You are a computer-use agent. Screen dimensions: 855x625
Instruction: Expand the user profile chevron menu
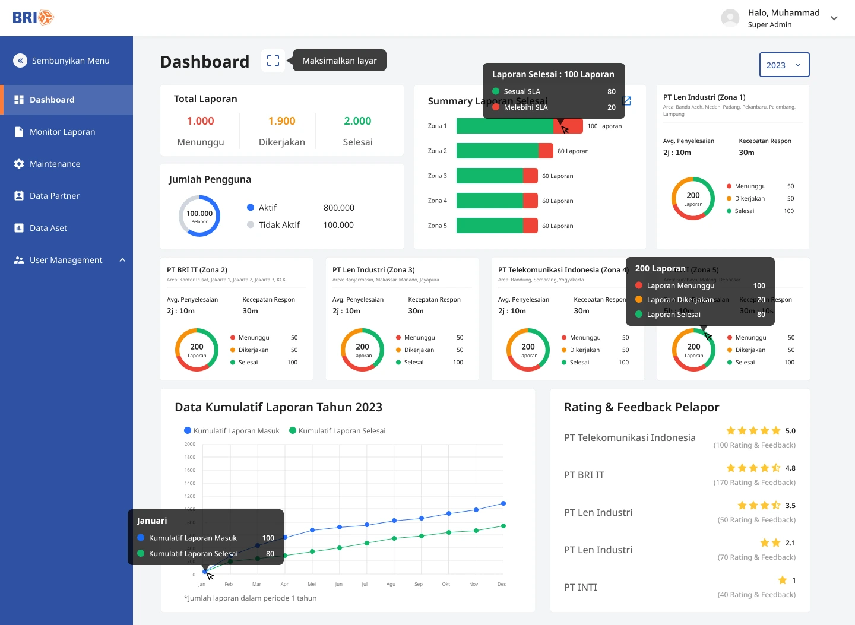tap(834, 18)
